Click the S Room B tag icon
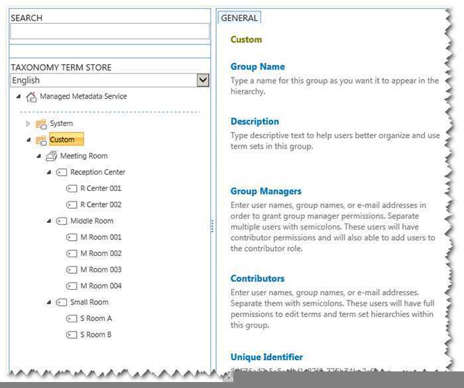This screenshot has height=388, width=464. coord(72,335)
